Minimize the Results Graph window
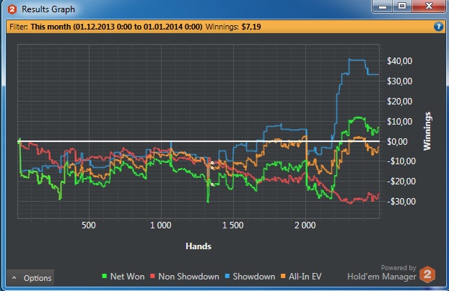Screen dimensions: 449x291 pyautogui.click(x=383, y=6)
